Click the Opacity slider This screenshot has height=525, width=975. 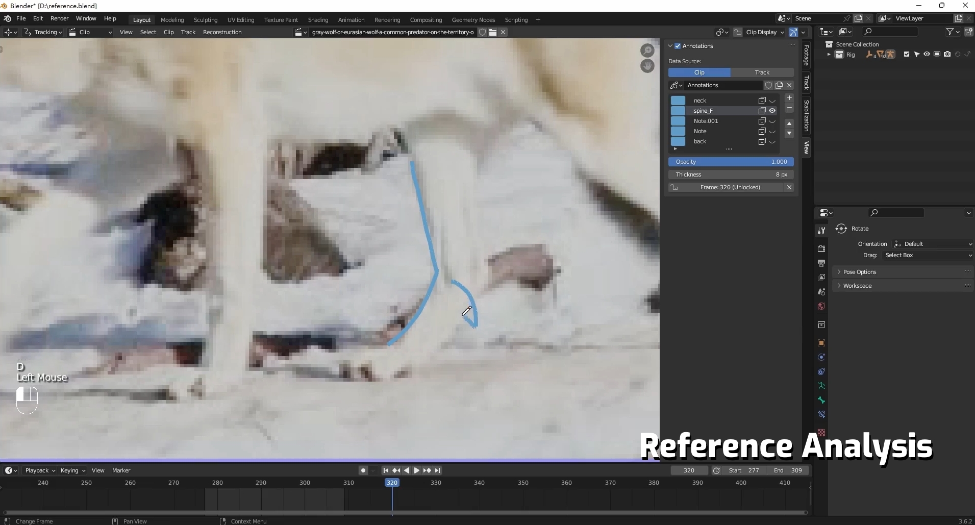[731, 162]
